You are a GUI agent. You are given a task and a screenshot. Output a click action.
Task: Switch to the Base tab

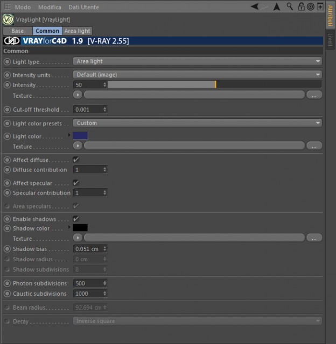(x=18, y=31)
